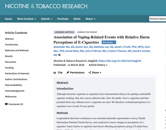Viewport: 166px width, 130px height.
Task: Click the email envelope icon after David E Gerber
Action: tap(60, 55)
